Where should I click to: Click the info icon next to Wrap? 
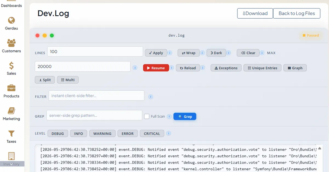pyautogui.click(x=202, y=53)
